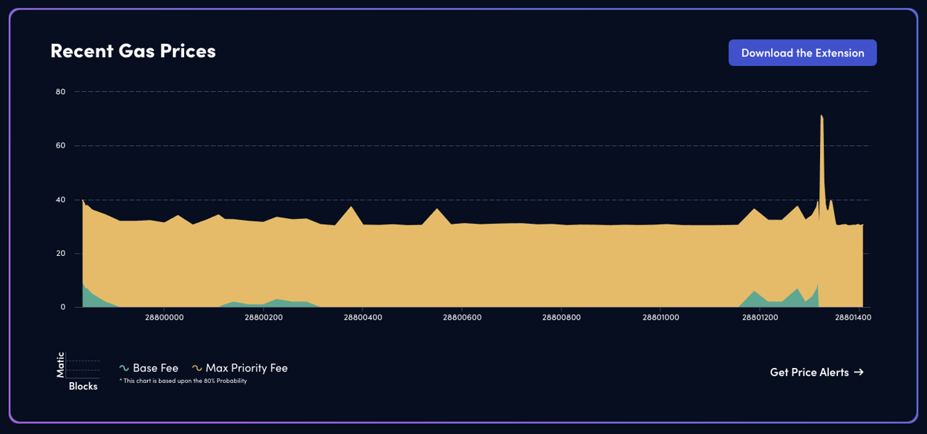Viewport: 927px width, 434px height.
Task: Click the arrow icon beside Get Price Alerts
Action: (x=859, y=372)
